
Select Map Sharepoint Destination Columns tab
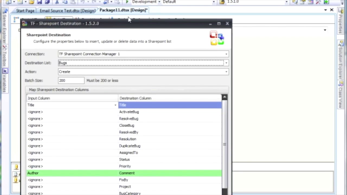pyautogui.click(x=59, y=90)
